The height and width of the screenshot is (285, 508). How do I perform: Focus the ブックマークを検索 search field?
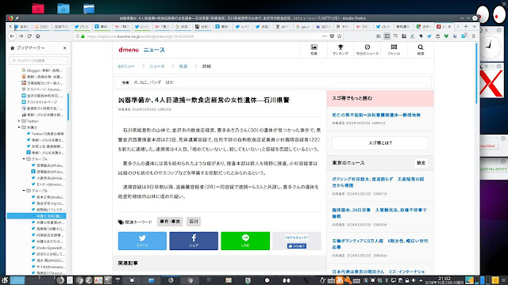[x=39, y=60]
